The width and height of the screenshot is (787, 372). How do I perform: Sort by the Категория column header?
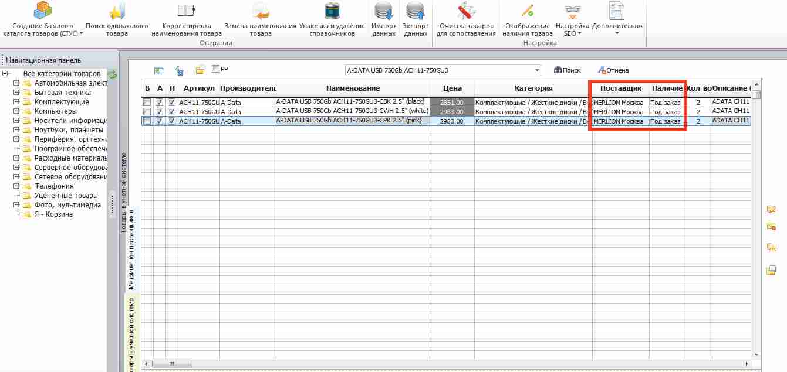[x=533, y=88]
